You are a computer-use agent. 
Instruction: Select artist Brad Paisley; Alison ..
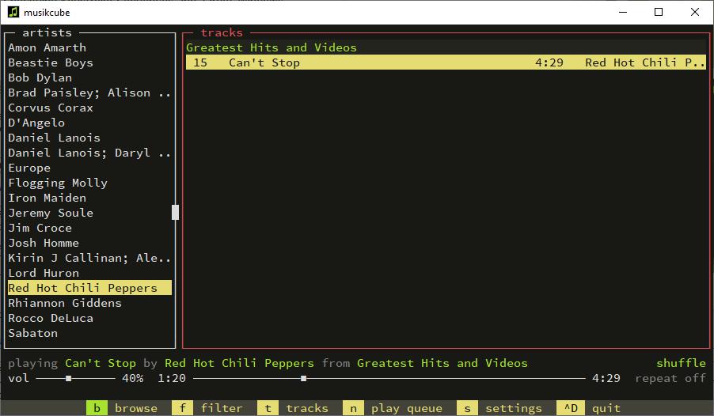coord(89,93)
